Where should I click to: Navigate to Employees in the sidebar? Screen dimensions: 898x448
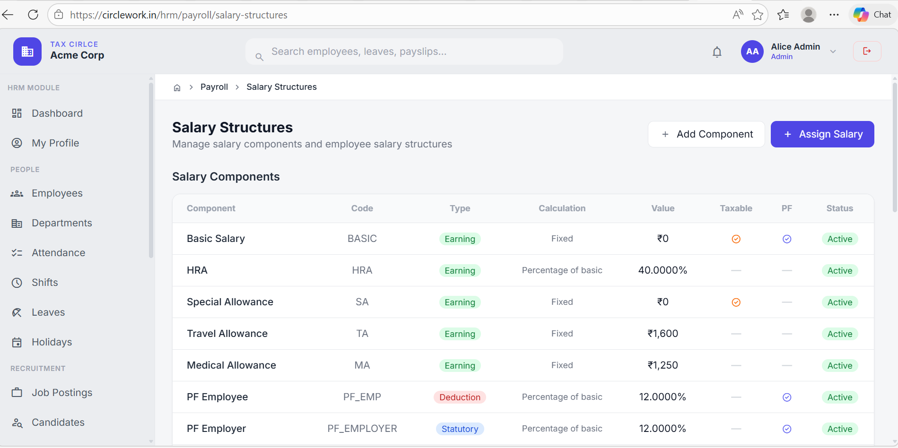[57, 193]
